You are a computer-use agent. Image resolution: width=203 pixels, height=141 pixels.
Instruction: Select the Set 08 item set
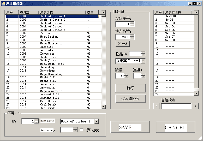[x=174, y=40]
